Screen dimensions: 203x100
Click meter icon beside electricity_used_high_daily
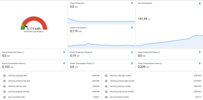click(x=4, y=76)
